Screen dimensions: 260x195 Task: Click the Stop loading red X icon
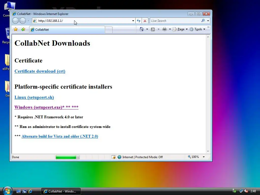(x=145, y=21)
